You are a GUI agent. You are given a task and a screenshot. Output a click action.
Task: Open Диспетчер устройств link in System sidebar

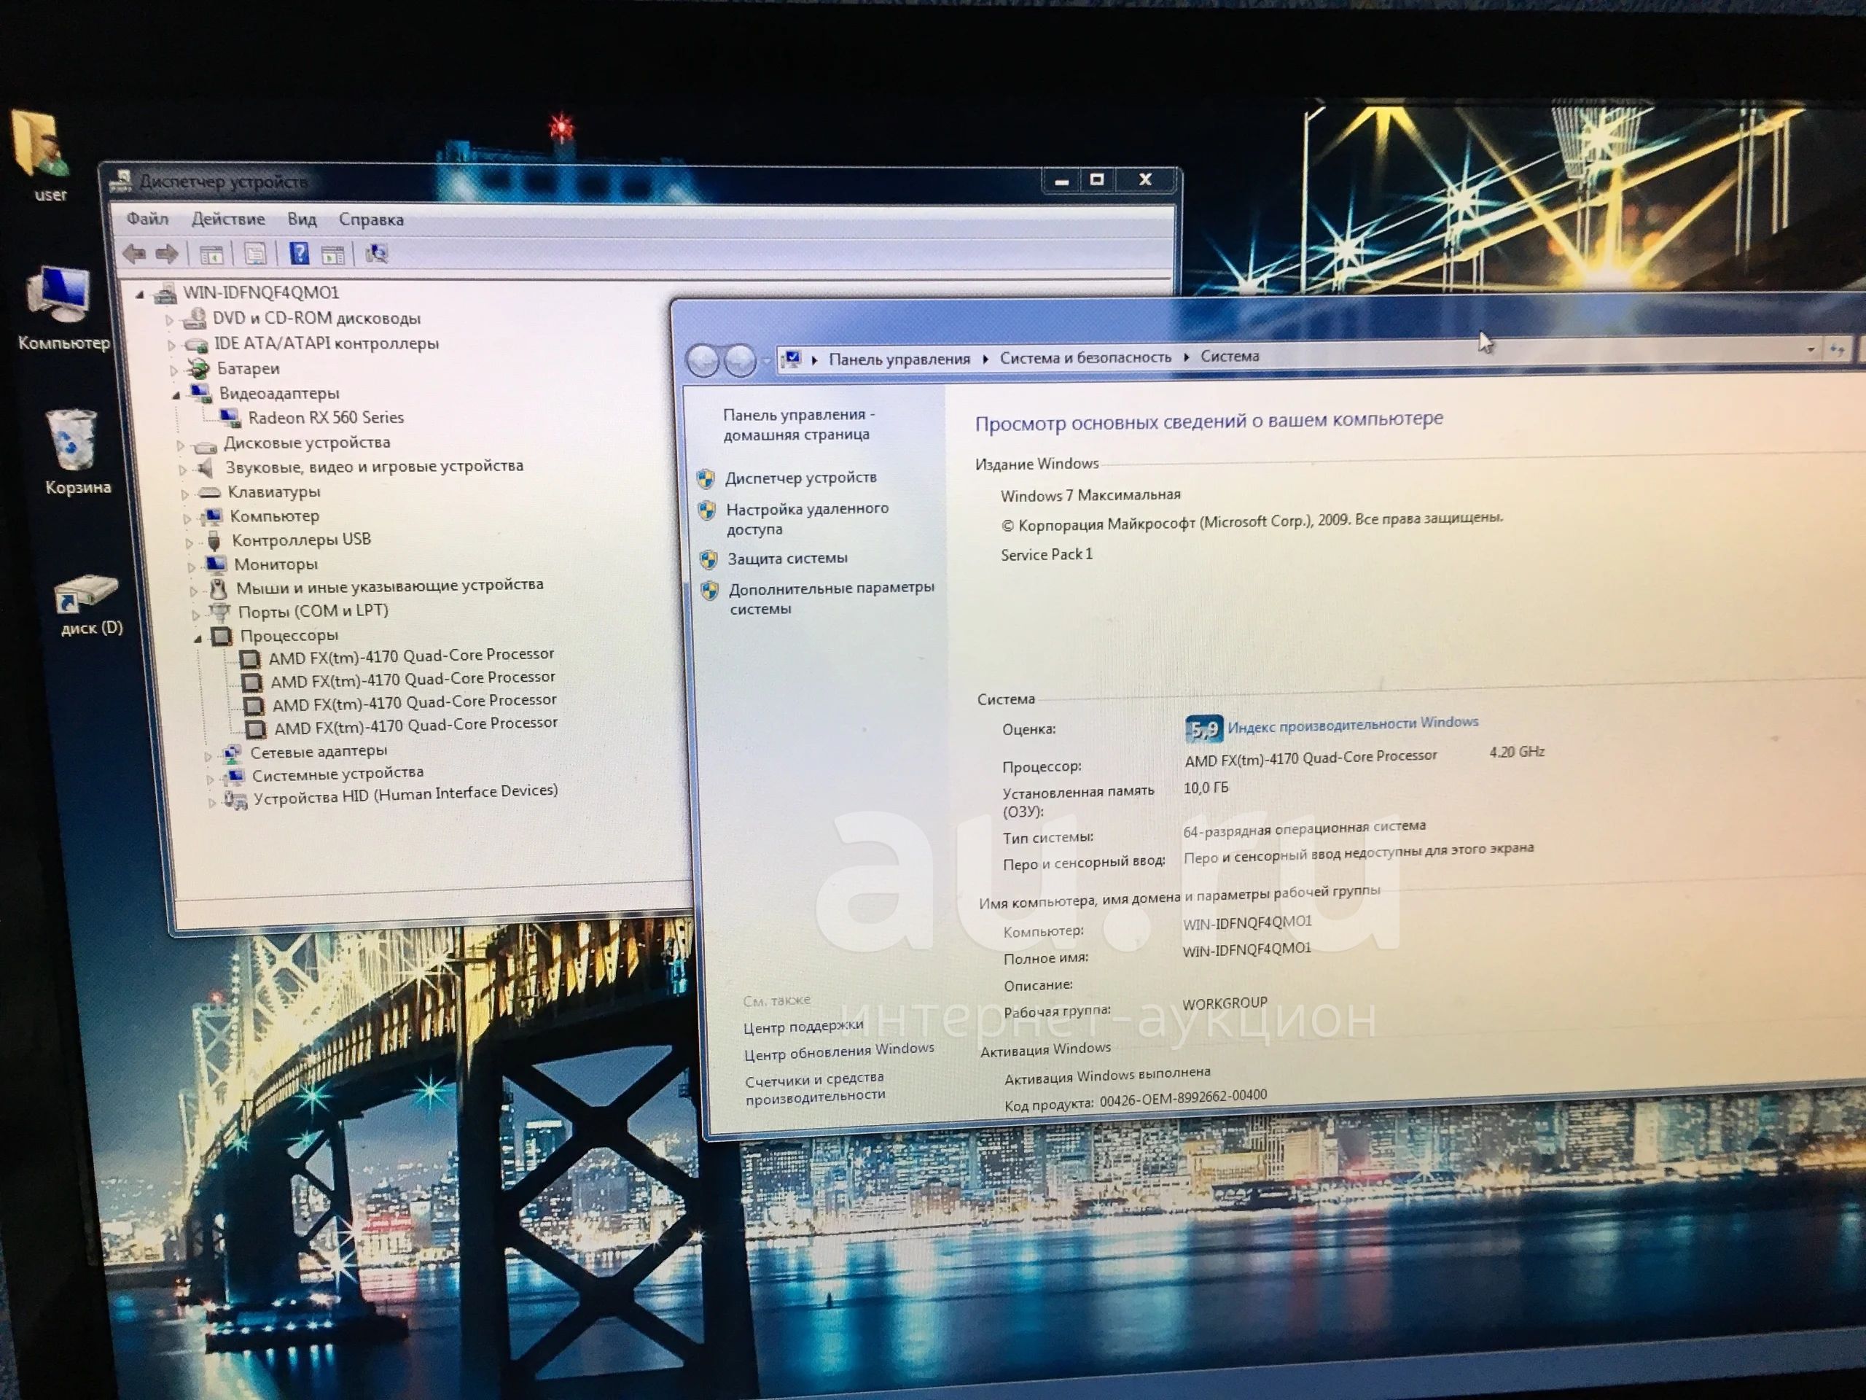(x=800, y=478)
